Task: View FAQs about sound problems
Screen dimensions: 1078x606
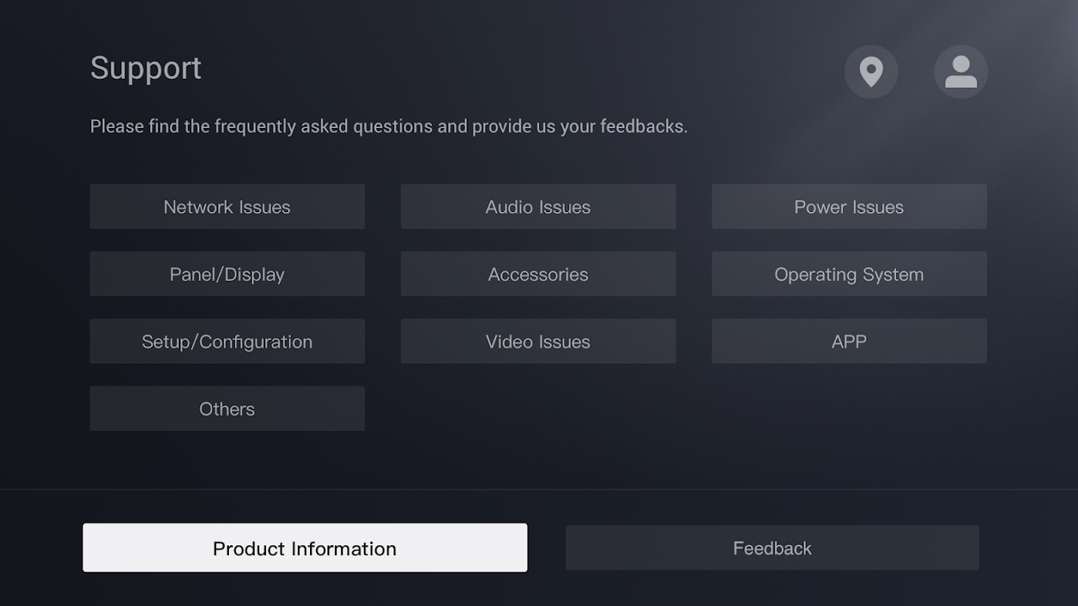Action: [x=538, y=207]
